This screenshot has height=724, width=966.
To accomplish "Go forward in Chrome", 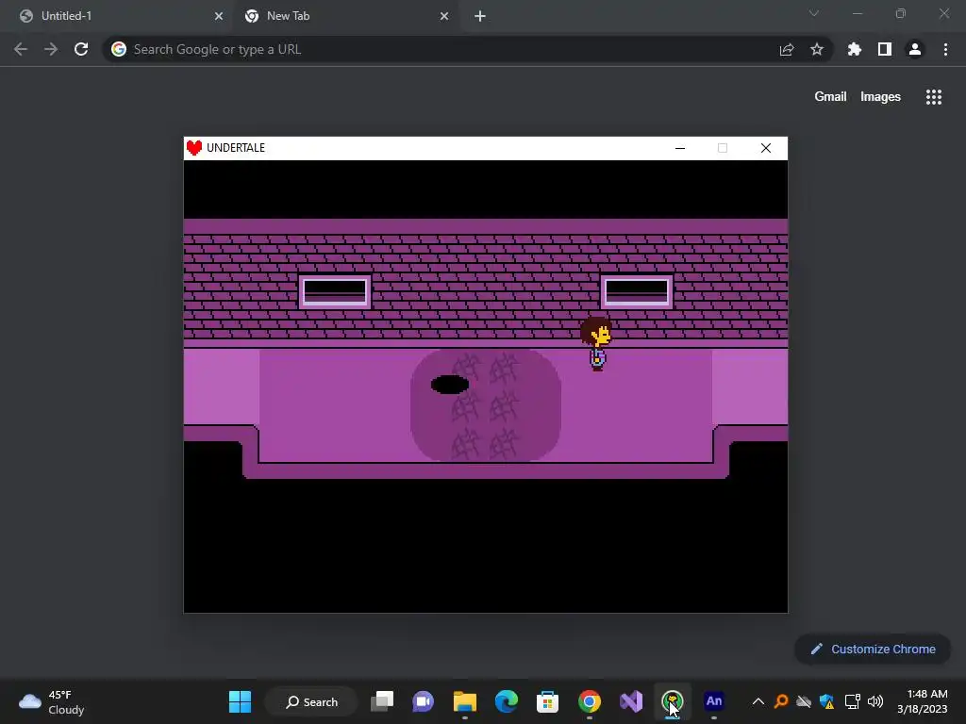I will [51, 49].
